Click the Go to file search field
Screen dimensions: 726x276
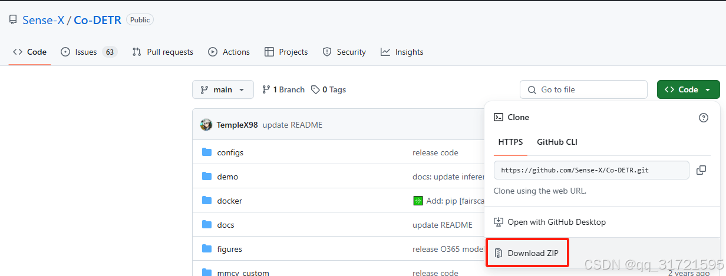tap(583, 89)
